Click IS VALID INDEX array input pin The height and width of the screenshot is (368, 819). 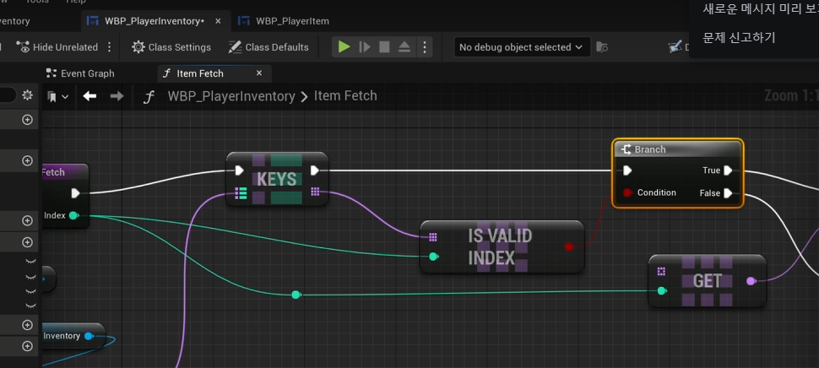433,237
